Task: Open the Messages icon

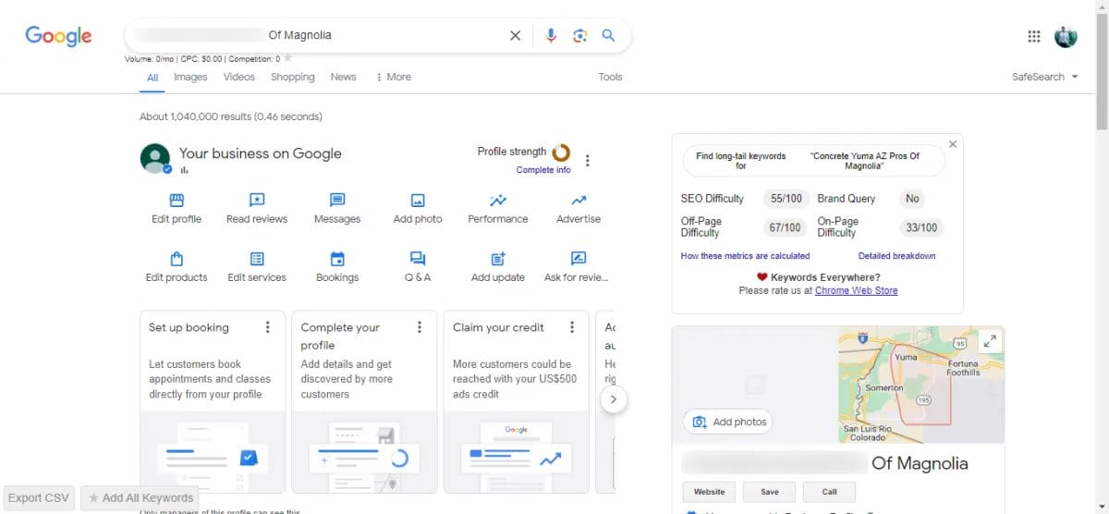Action: point(337,201)
